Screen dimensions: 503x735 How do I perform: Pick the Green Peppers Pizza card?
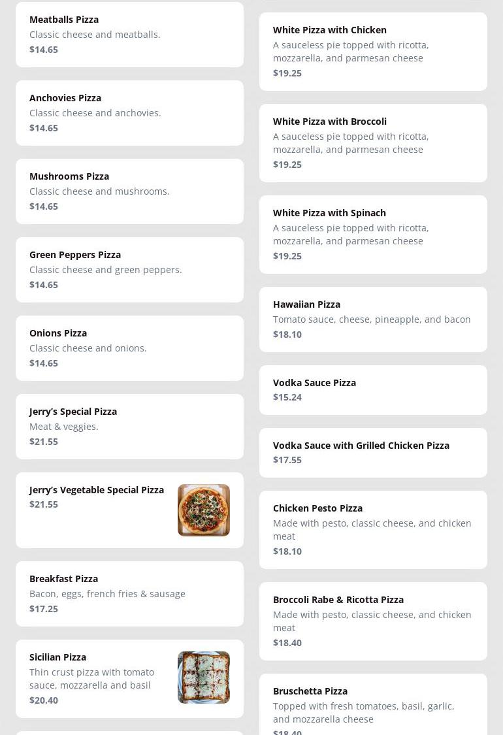[129, 270]
